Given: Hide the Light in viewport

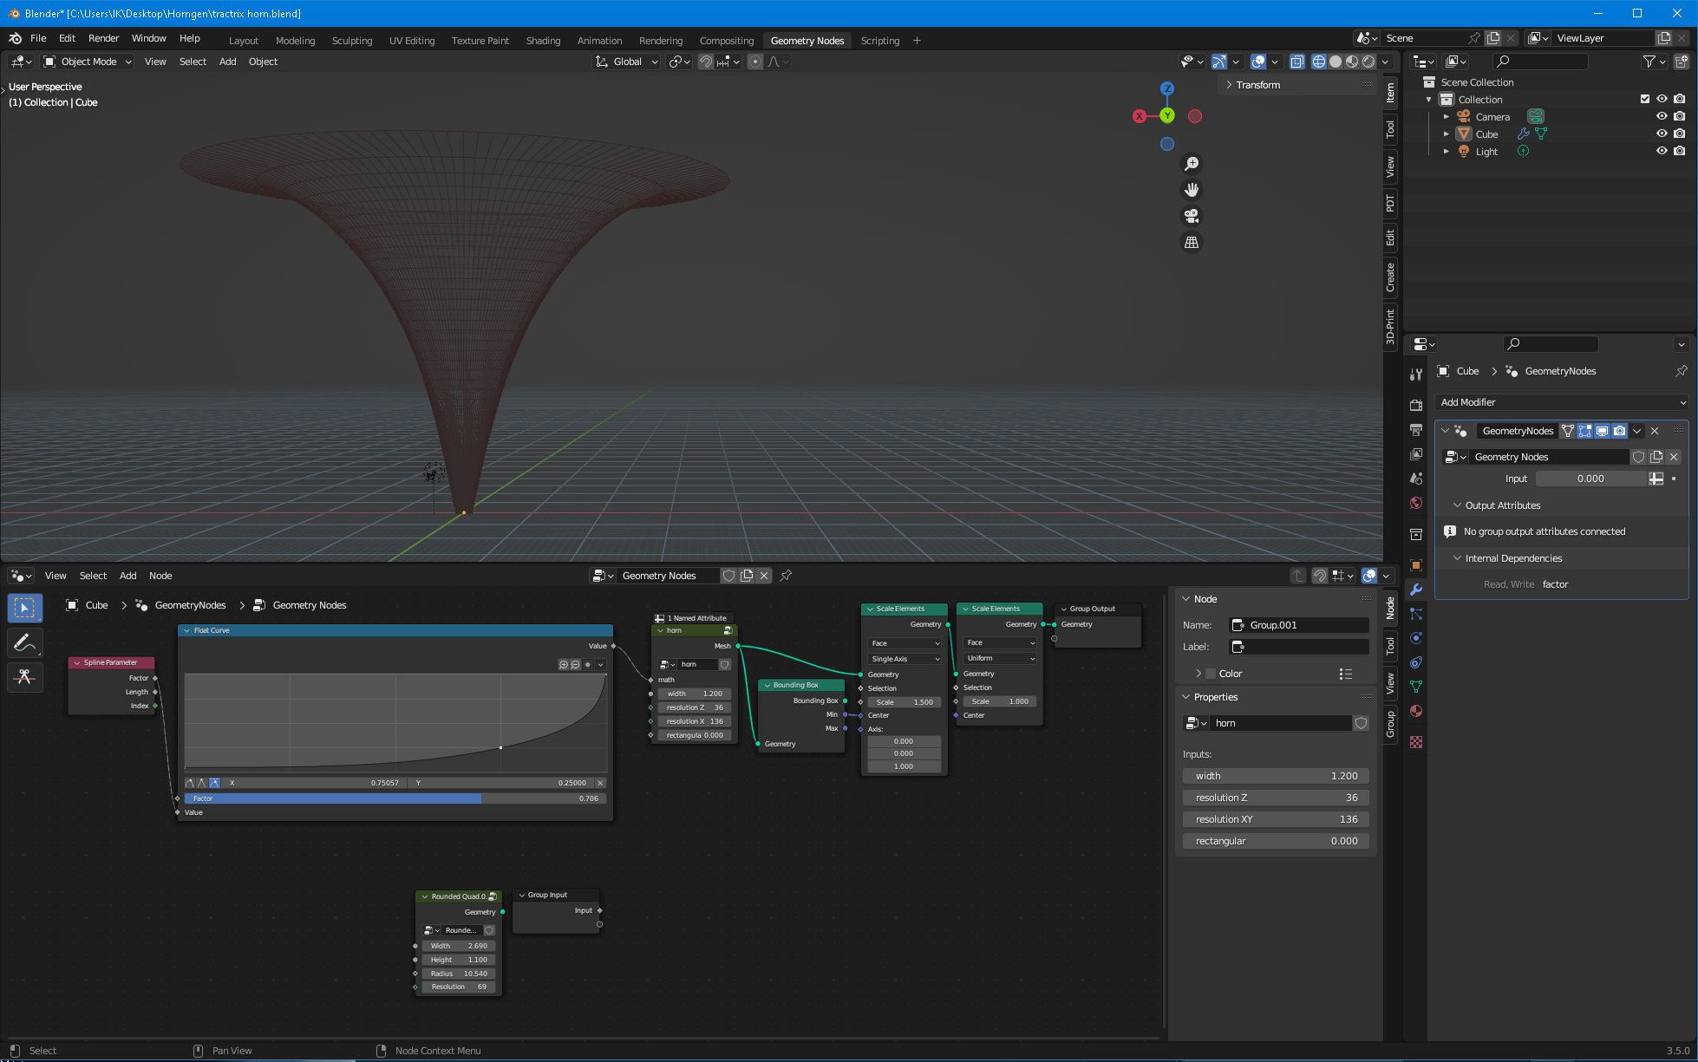Looking at the screenshot, I should pos(1662,151).
